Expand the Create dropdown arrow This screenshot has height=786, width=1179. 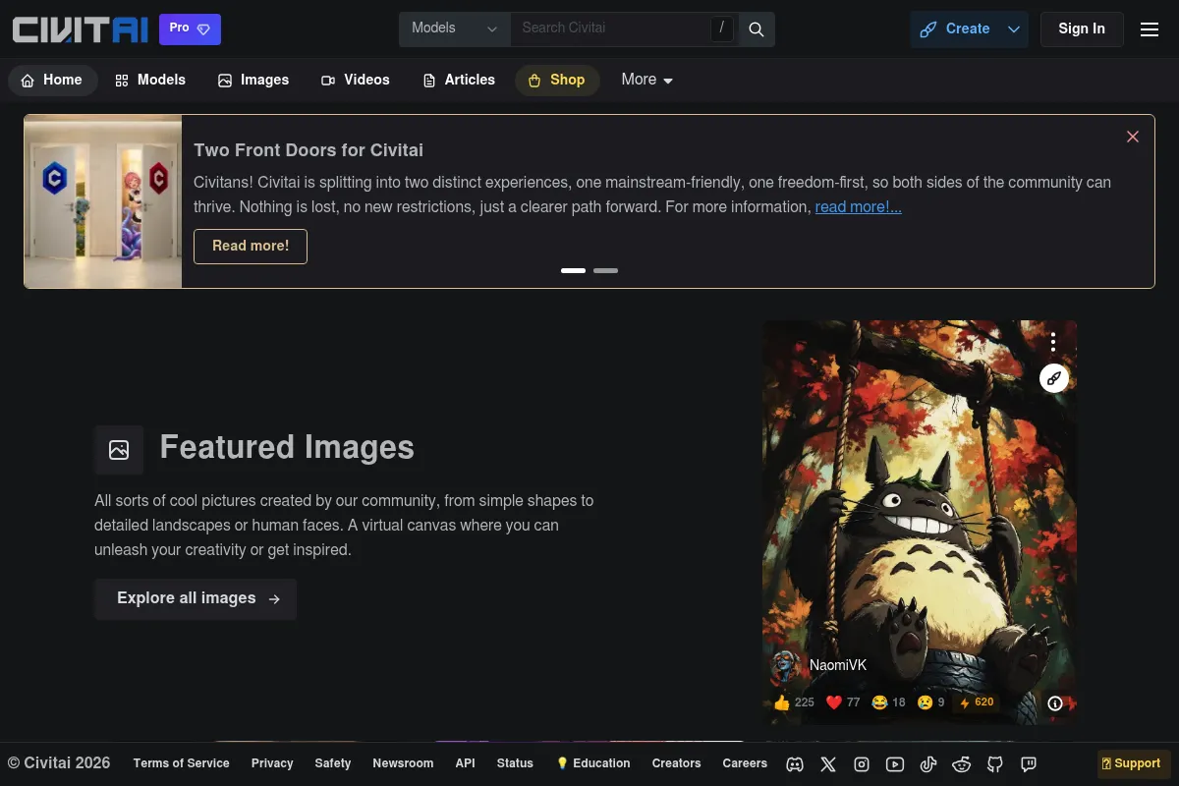1014,29
